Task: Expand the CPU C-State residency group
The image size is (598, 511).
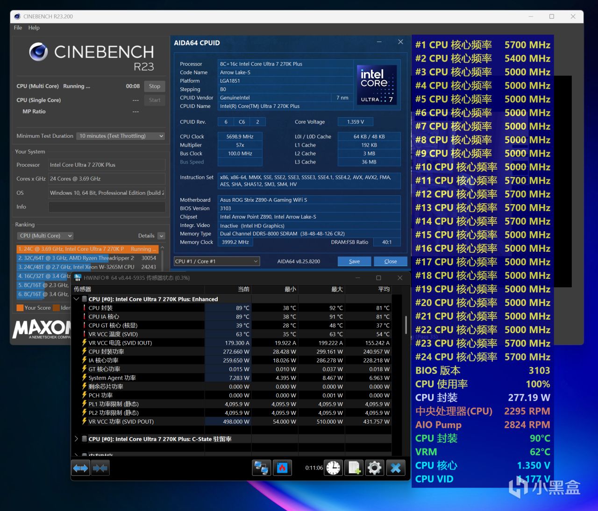Action: pos(77,439)
